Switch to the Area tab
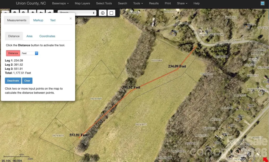 (29, 36)
